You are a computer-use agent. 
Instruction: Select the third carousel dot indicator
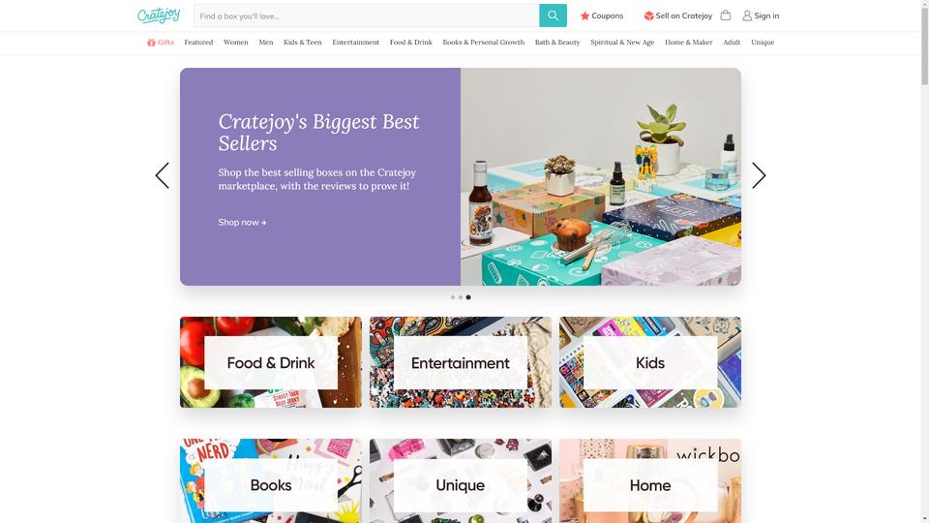[468, 297]
